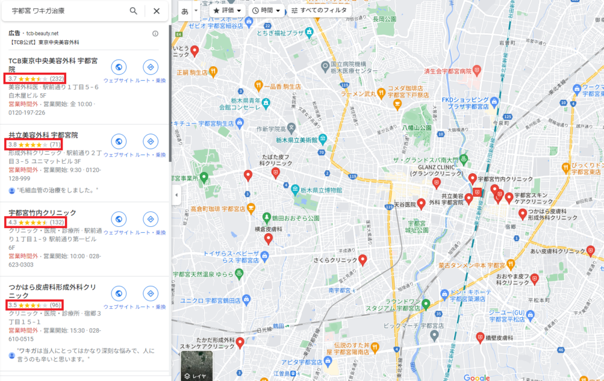Get directions to つかはら皮膚科形成外科クリニック

coord(150,294)
